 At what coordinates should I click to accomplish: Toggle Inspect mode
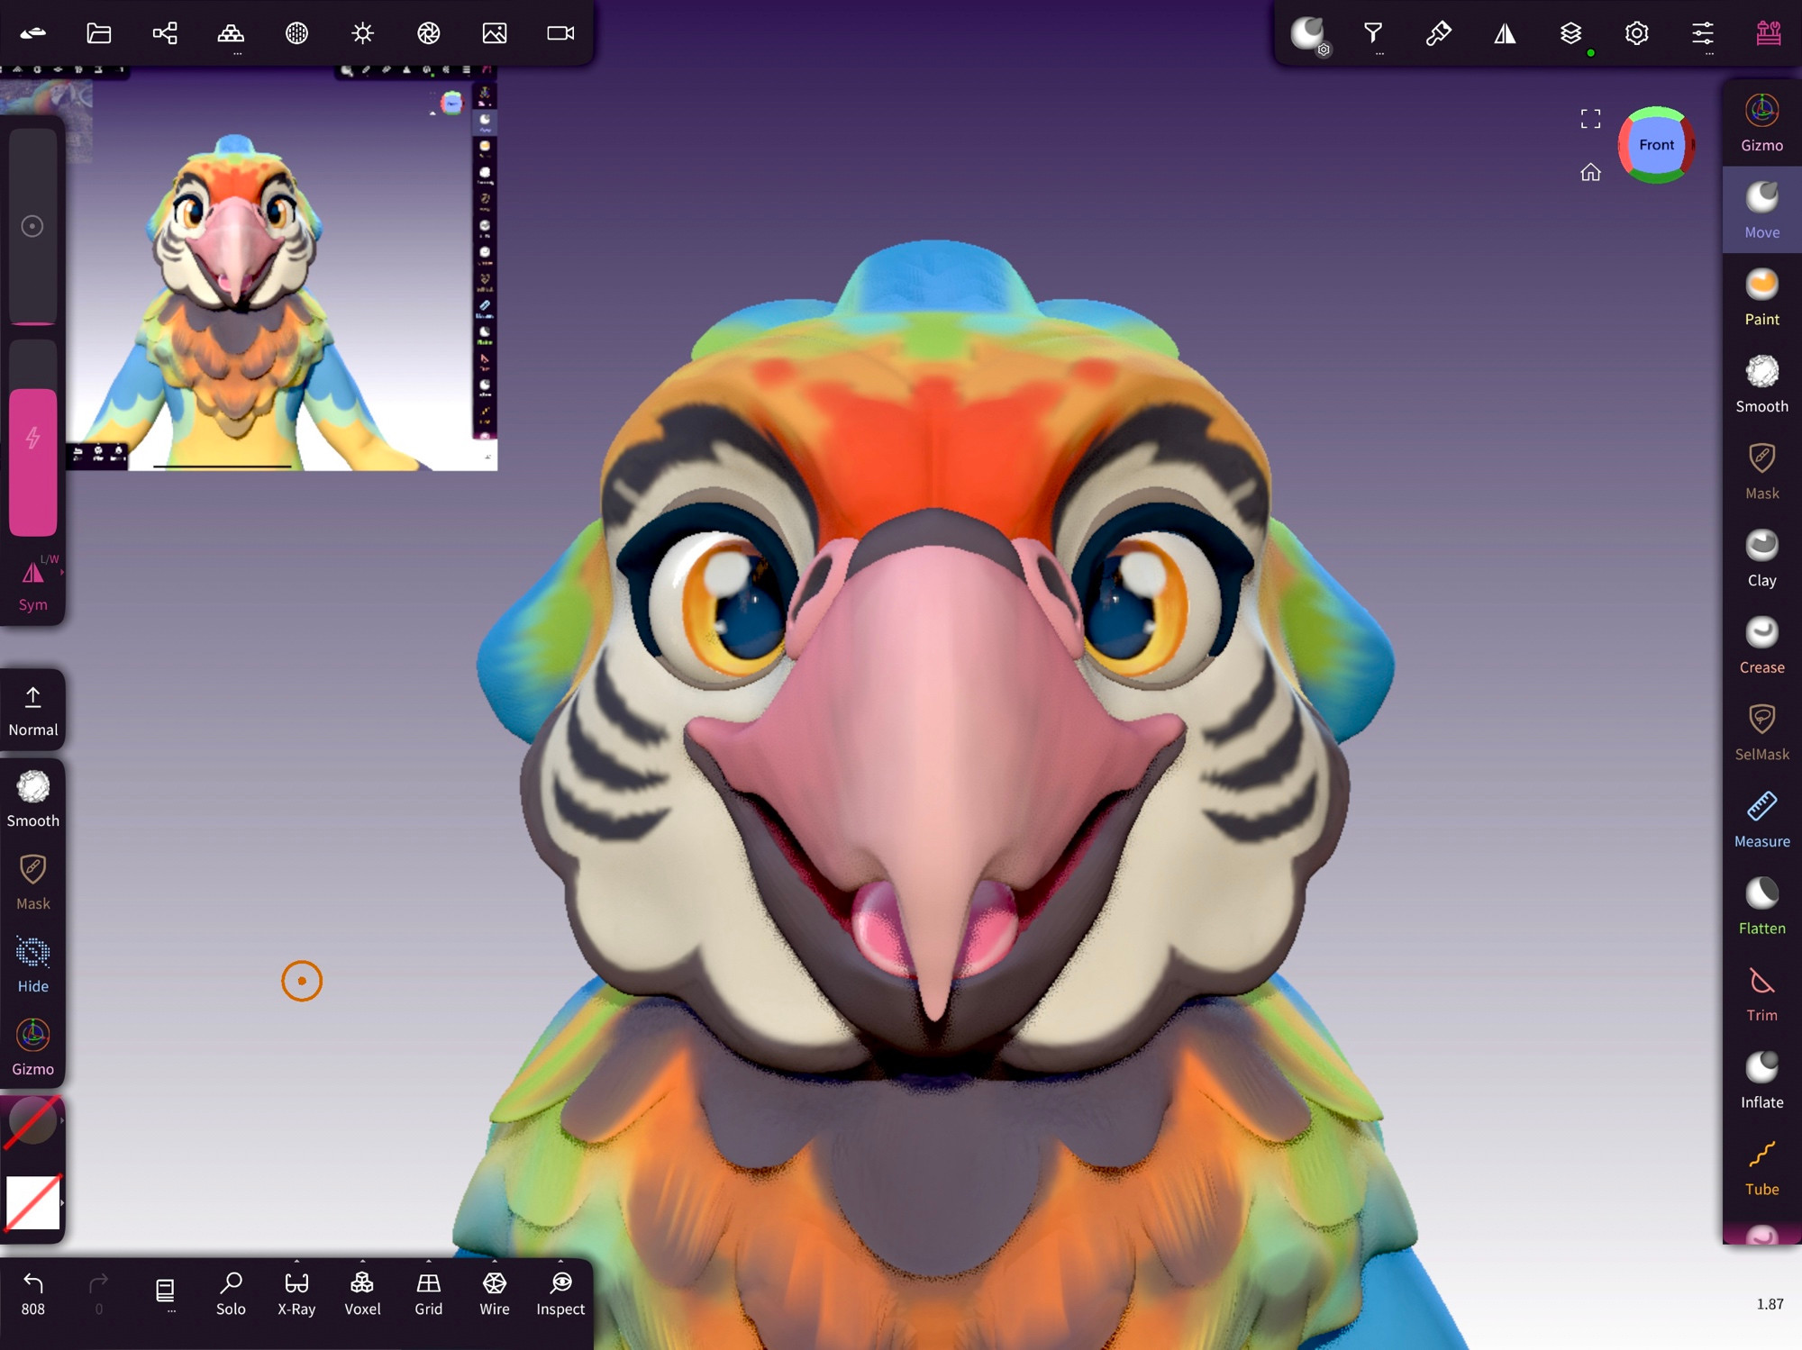tap(560, 1294)
